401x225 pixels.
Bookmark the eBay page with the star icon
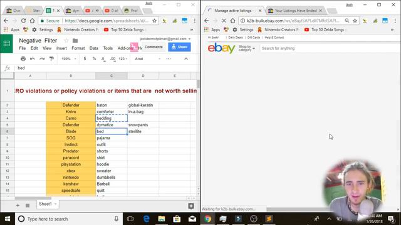click(355, 21)
